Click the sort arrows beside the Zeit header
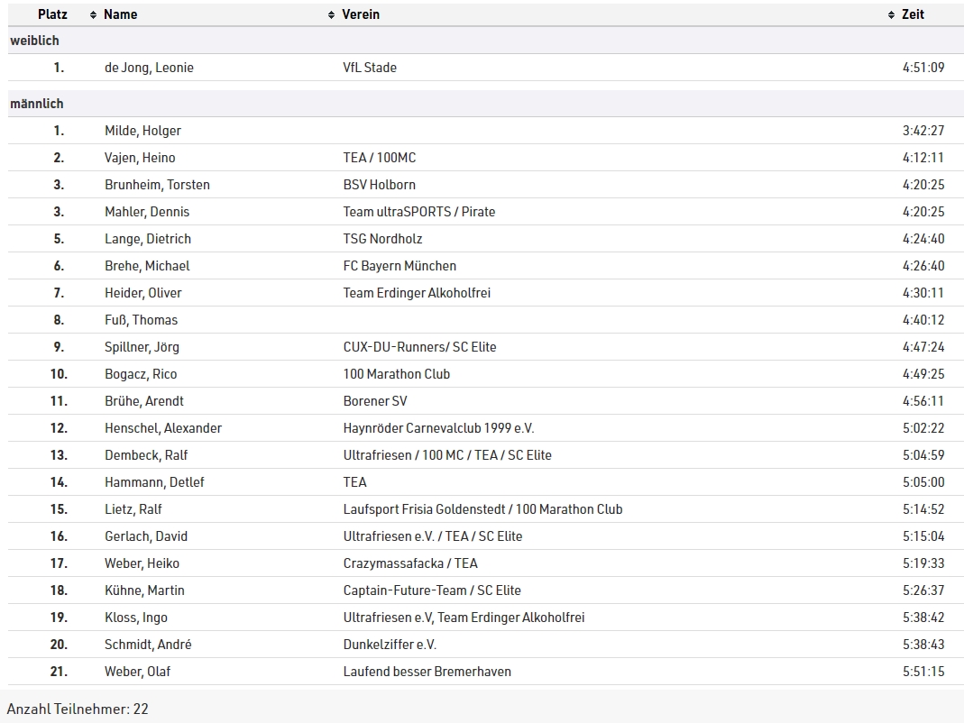The image size is (964, 723). (891, 15)
